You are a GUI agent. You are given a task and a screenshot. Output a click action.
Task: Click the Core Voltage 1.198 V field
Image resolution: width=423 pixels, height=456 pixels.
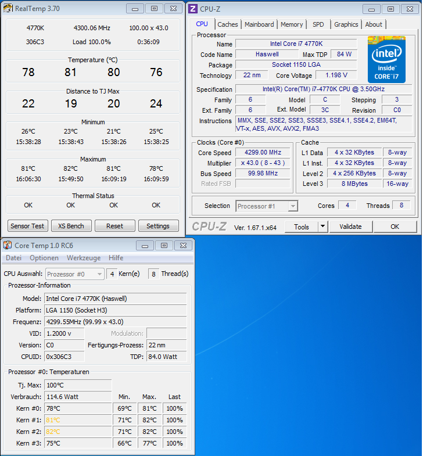click(336, 75)
